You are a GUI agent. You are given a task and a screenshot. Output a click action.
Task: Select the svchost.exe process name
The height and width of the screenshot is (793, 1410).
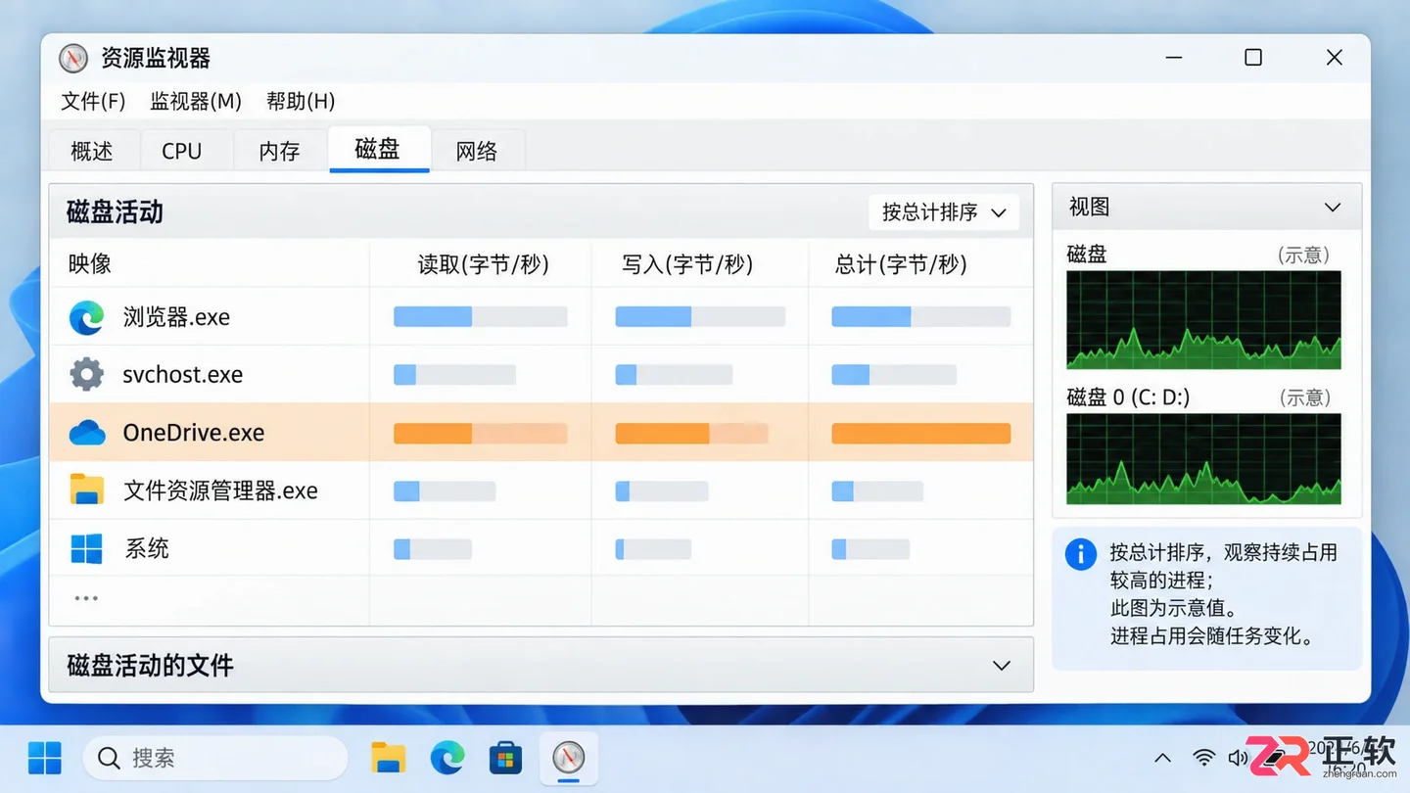(x=183, y=374)
